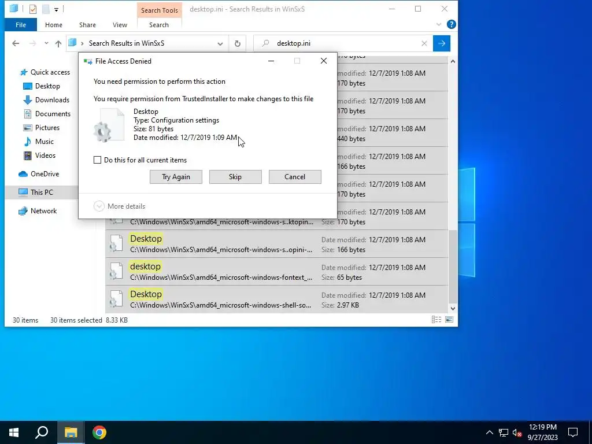Open the Search ribbon tab
The width and height of the screenshot is (592, 444).
(x=159, y=25)
